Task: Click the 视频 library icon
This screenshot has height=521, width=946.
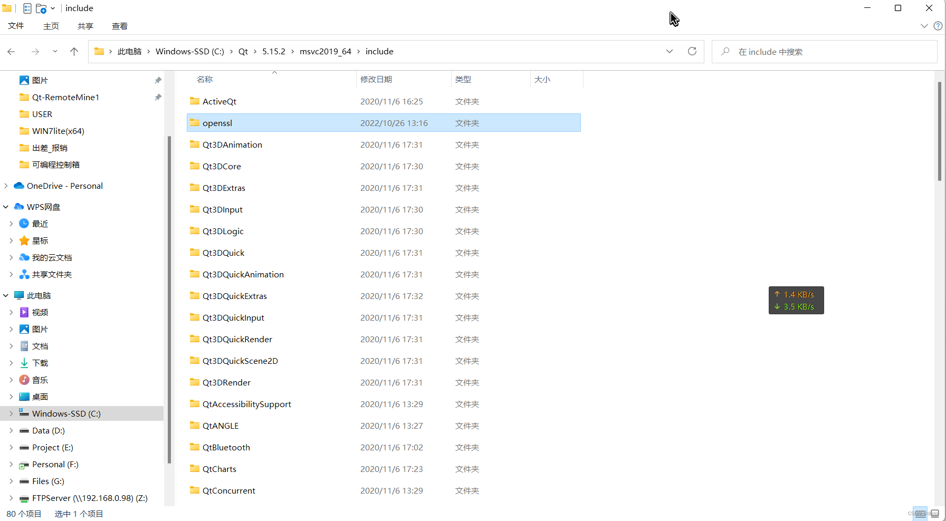Action: 24,312
